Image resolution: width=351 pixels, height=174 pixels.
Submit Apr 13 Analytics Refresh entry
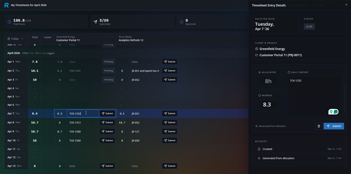pyautogui.click(x=169, y=166)
